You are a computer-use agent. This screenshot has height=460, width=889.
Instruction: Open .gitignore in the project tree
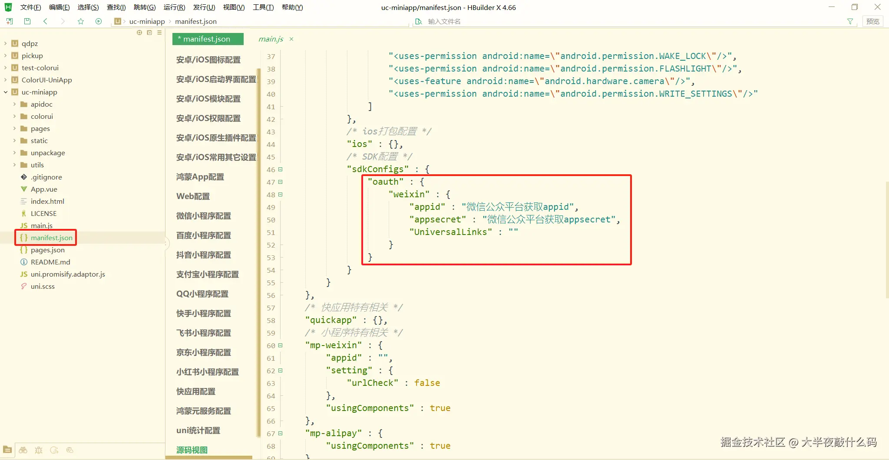coord(46,177)
